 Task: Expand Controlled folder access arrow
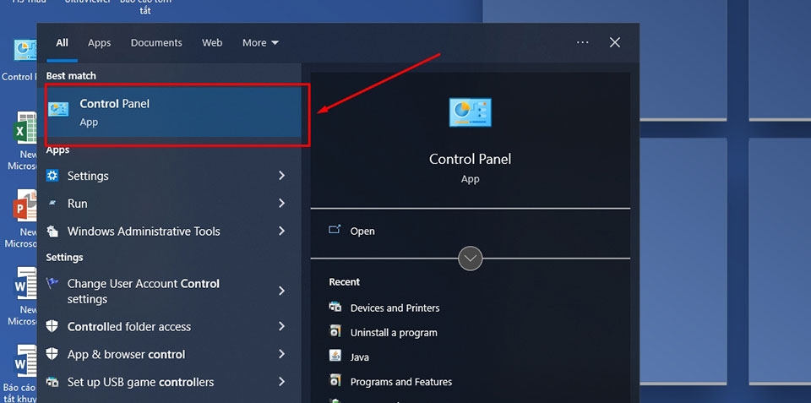[x=282, y=326]
